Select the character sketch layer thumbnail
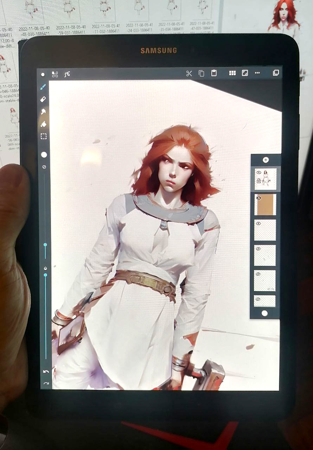This screenshot has width=313, height=450. (x=266, y=179)
